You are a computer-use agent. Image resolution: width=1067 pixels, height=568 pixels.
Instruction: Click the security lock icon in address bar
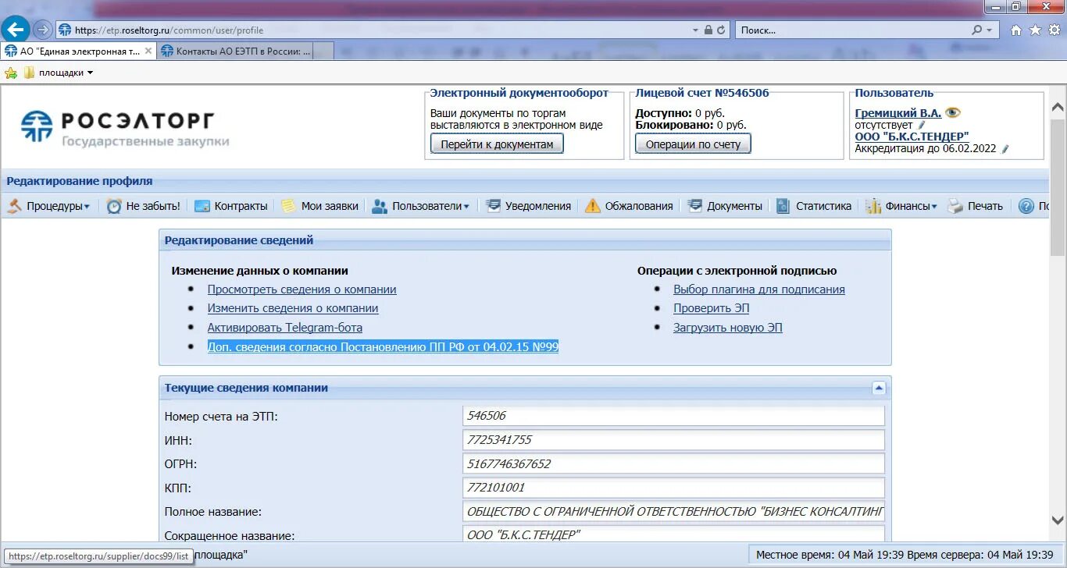pos(708,30)
